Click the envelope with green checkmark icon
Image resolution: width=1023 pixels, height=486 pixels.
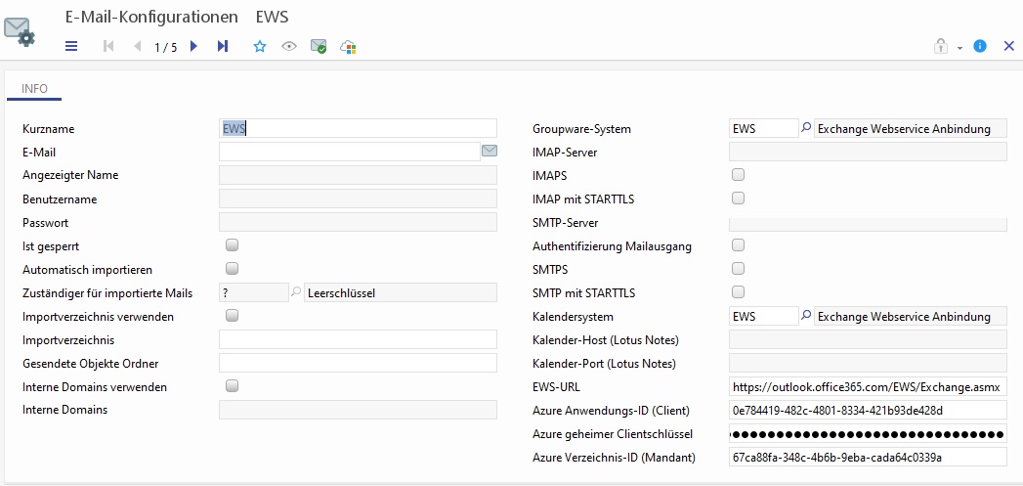pos(319,46)
